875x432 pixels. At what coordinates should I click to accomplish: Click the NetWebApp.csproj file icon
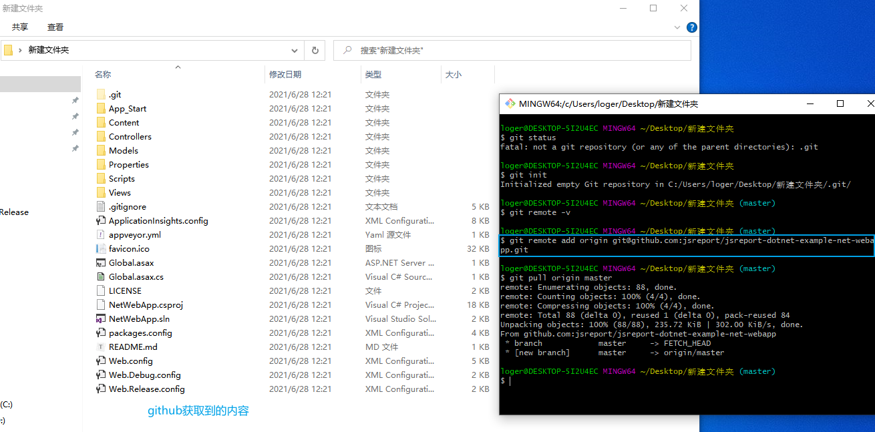click(x=101, y=305)
